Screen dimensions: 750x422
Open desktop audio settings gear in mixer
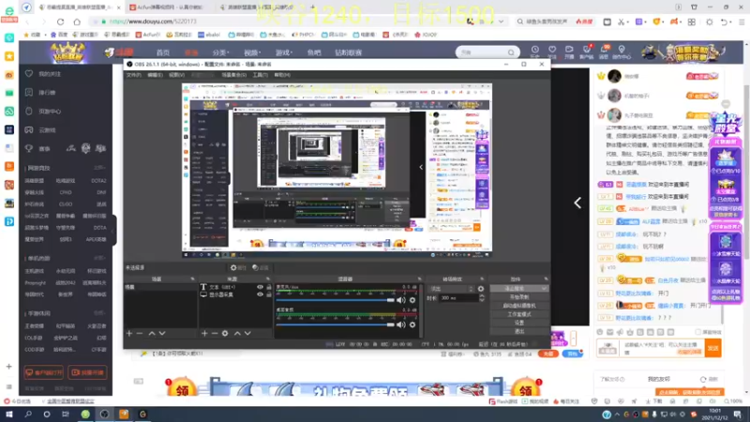pyautogui.click(x=412, y=324)
